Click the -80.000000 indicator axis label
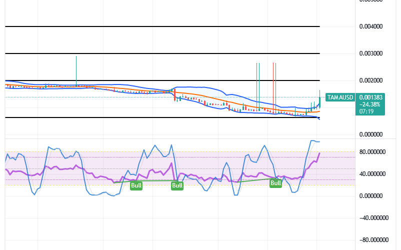The image size is (401, 250). [x=373, y=240]
